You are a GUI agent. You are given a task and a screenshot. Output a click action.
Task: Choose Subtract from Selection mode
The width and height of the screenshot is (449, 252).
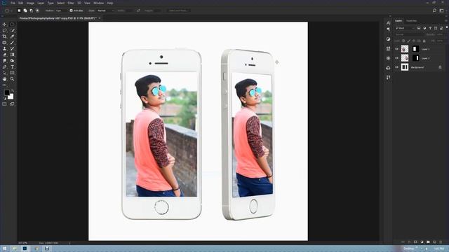point(31,10)
